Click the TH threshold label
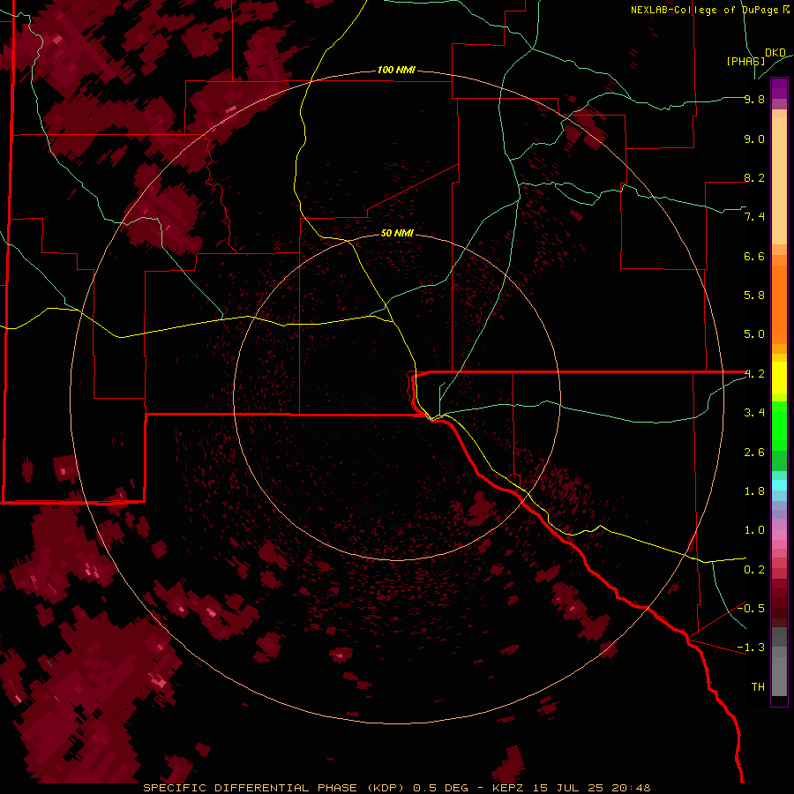Viewport: 794px width, 794px height. (758, 687)
